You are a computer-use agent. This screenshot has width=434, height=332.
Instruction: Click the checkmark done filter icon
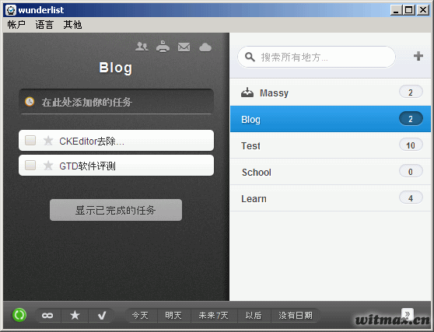point(102,315)
